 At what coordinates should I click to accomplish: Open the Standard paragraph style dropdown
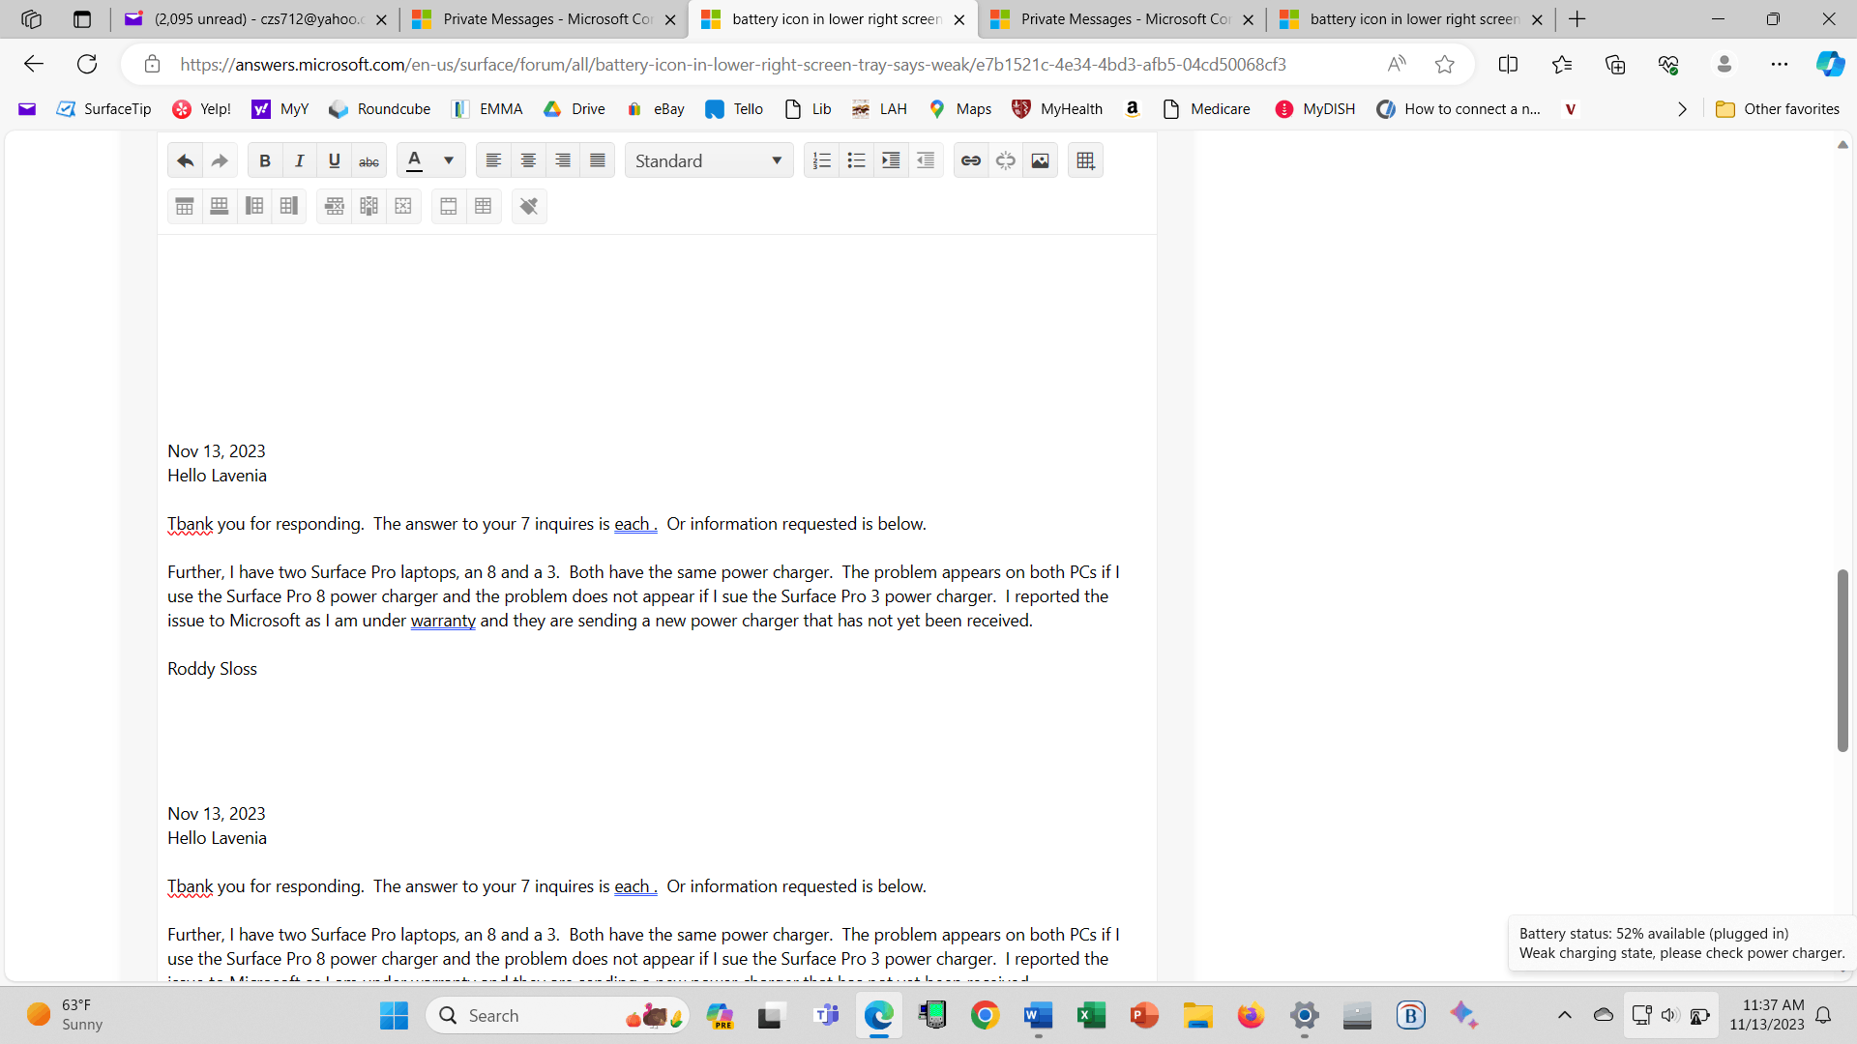pos(708,160)
